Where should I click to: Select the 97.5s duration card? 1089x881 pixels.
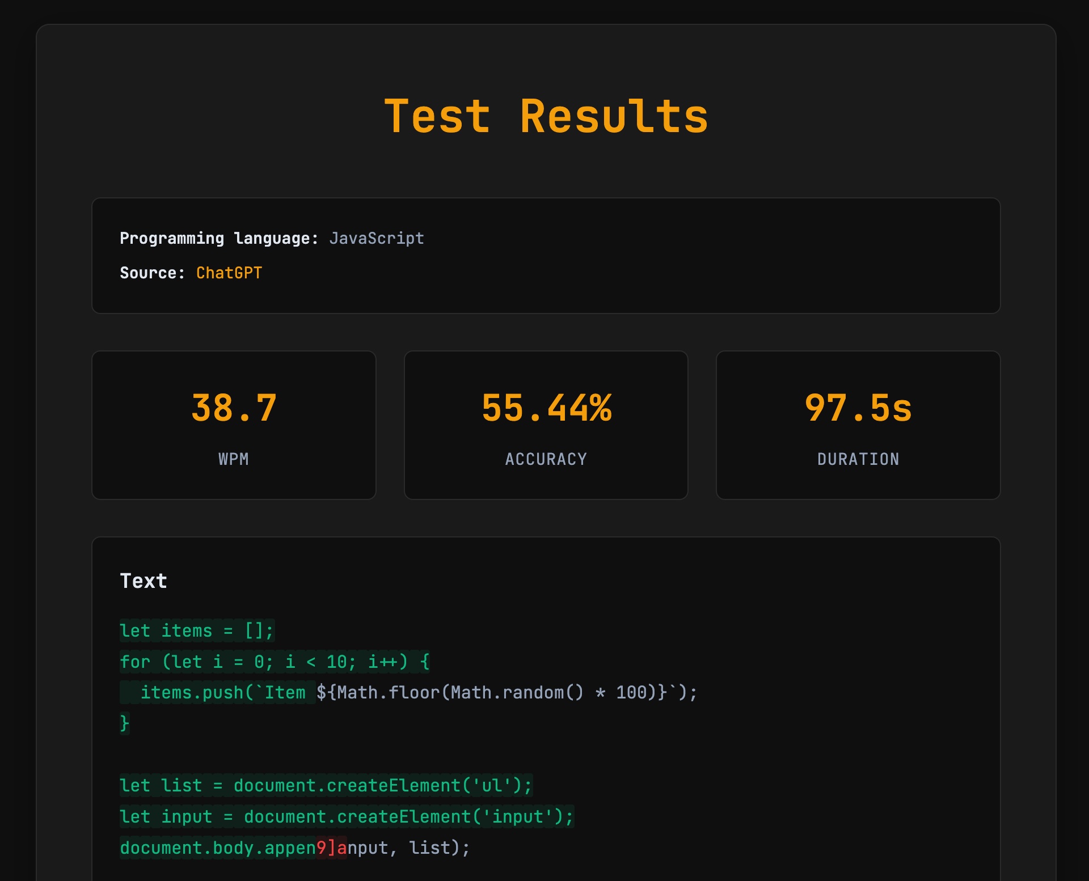pyautogui.click(x=858, y=425)
